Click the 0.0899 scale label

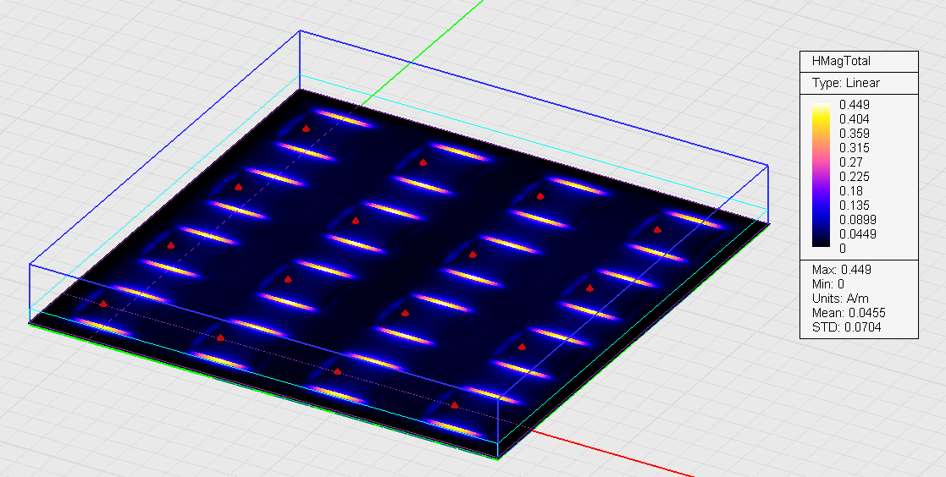coord(858,221)
